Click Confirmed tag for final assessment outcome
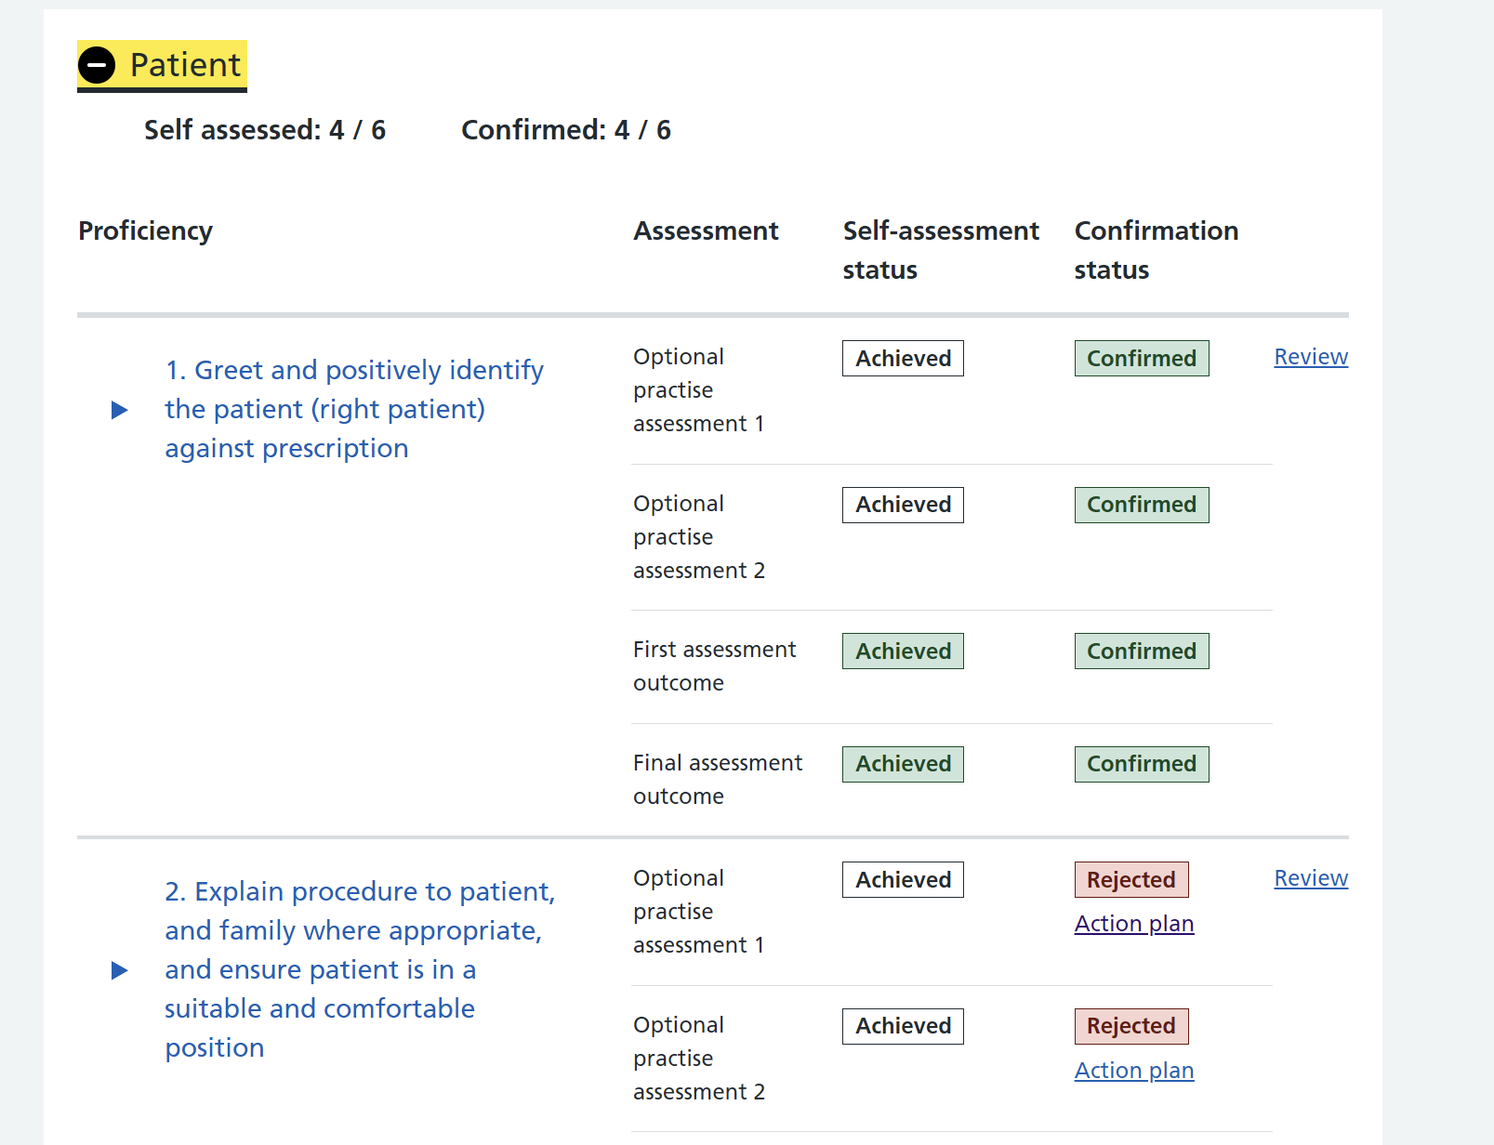The image size is (1494, 1145). pos(1142,764)
